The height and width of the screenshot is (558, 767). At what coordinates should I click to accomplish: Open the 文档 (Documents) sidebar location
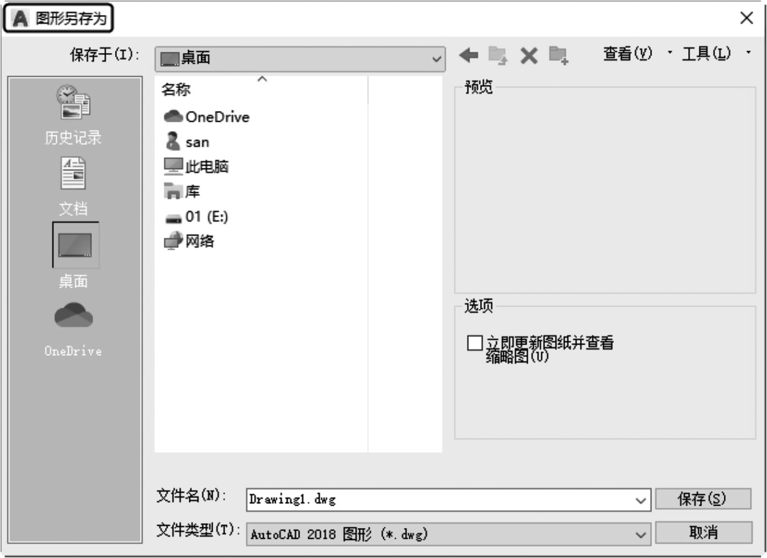(73, 186)
